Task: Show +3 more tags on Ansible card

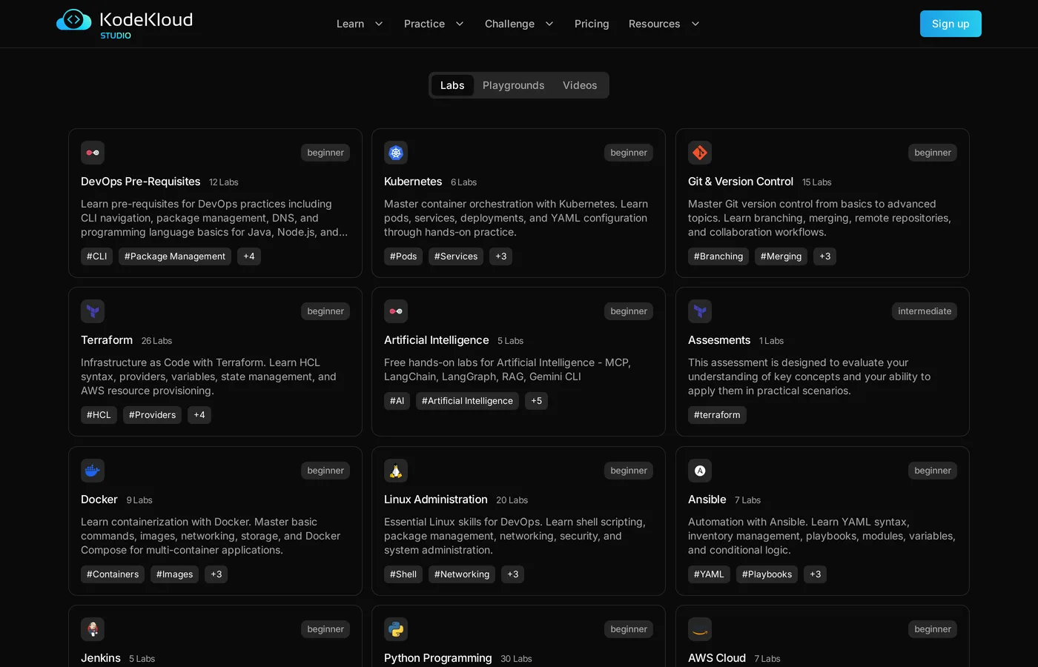Action: click(x=816, y=574)
